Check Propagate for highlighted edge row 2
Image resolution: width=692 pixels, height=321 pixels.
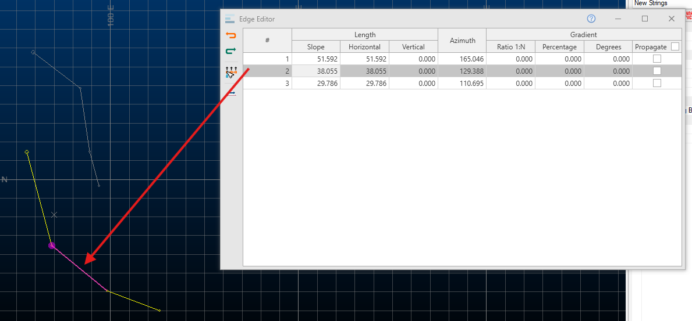pyautogui.click(x=657, y=71)
